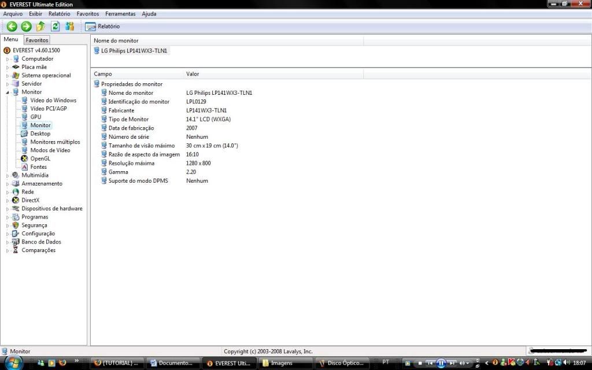Viewport: 592px width, 370px height.
Task: Pause playback in the taskbar media controls
Action: pyautogui.click(x=441, y=363)
